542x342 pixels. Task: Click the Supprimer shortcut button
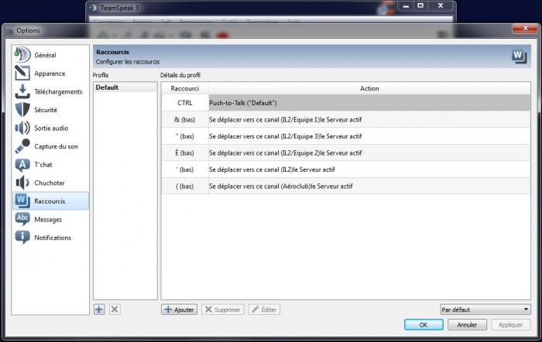pyautogui.click(x=223, y=310)
